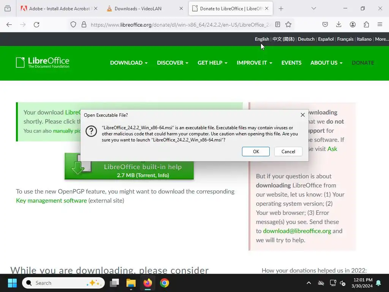Select Deutsch language link
Image resolution: width=389 pixels, height=292 pixels.
[306, 39]
